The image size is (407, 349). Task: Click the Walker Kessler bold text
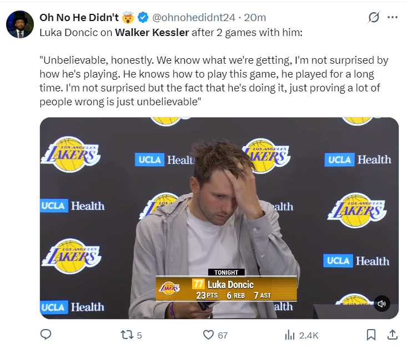152,33
